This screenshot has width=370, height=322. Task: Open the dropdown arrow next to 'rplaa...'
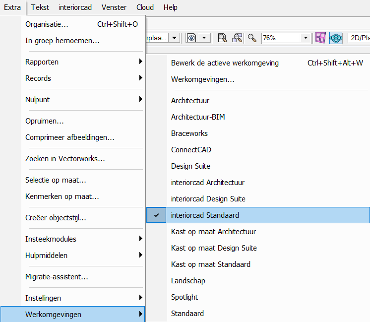pyautogui.click(x=175, y=38)
